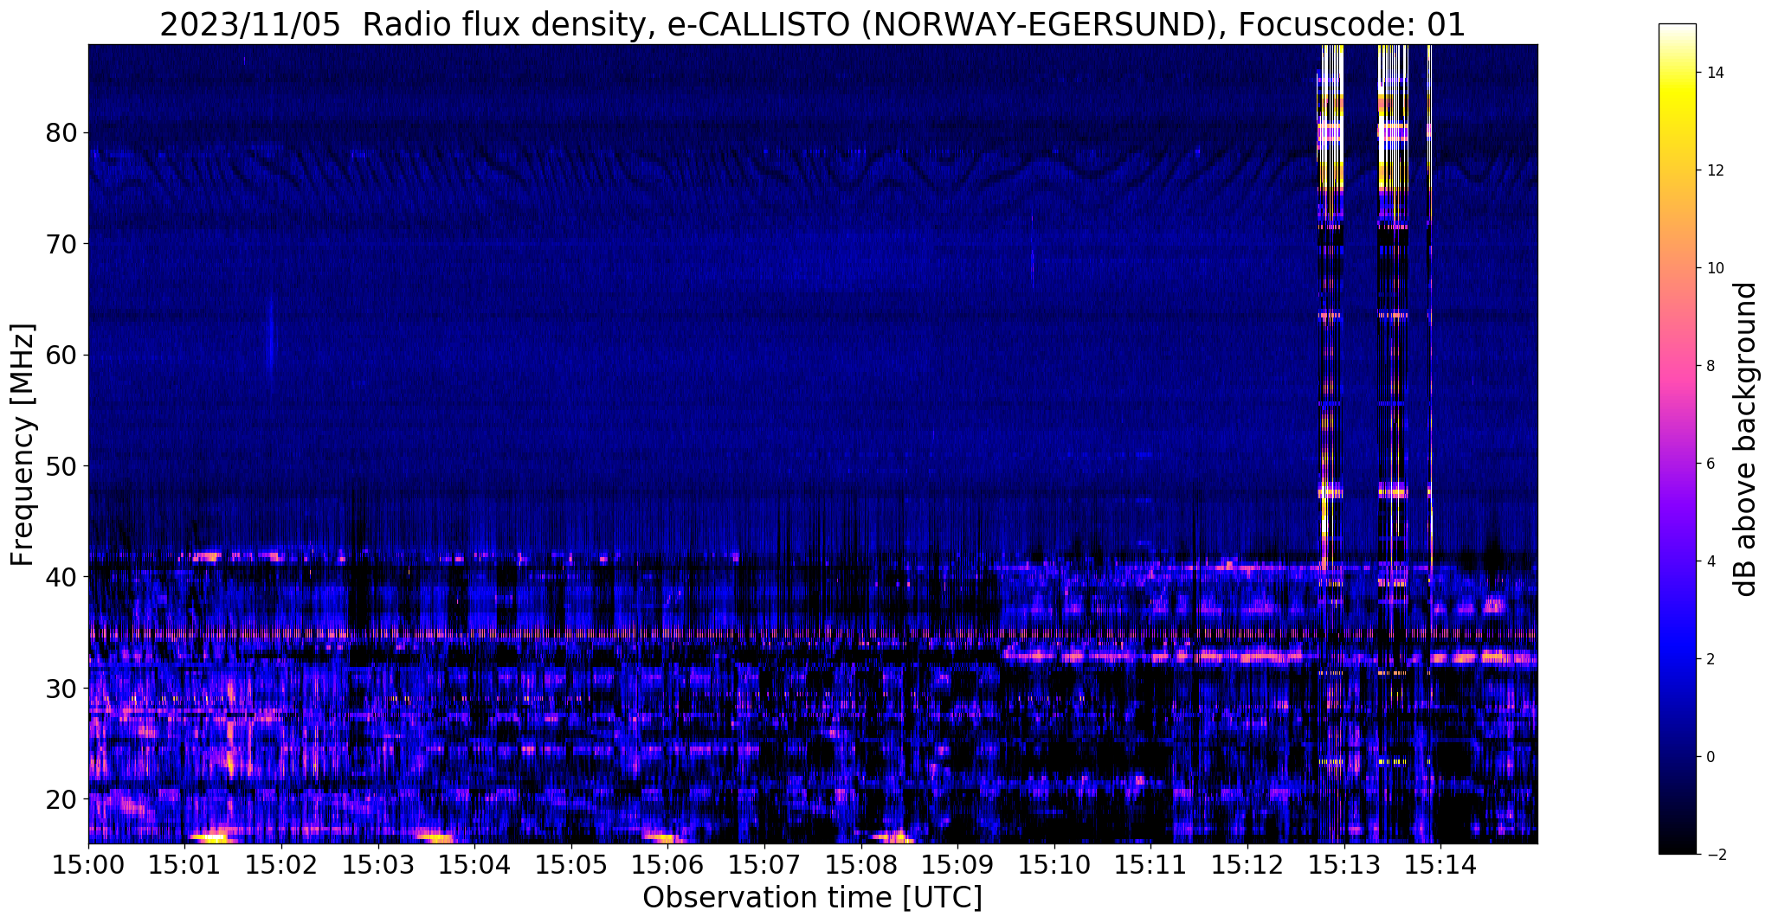Viewport: 1772px width, 923px height.
Task: Click the 15:02 time tick label
Action: tap(281, 865)
